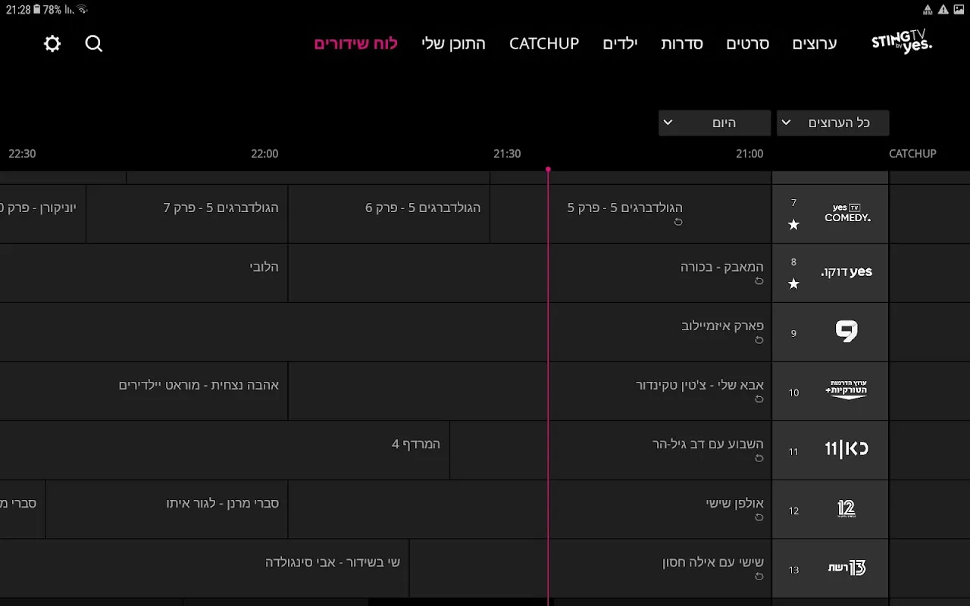Select the Kan 11 channel logo
Image resolution: width=970 pixels, height=606 pixels.
pyautogui.click(x=846, y=450)
